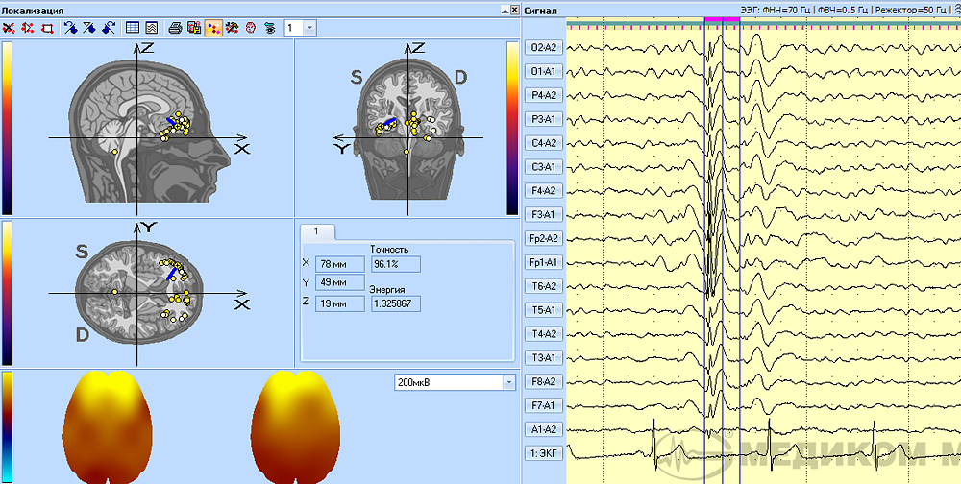Click the F4-A2 channel button
The image size is (961, 484).
click(544, 190)
